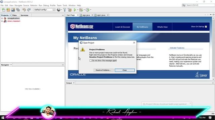Toggle the Show On Startup checkbox
This screenshot has height=120, width=215.
pyautogui.click(x=206, y=27)
